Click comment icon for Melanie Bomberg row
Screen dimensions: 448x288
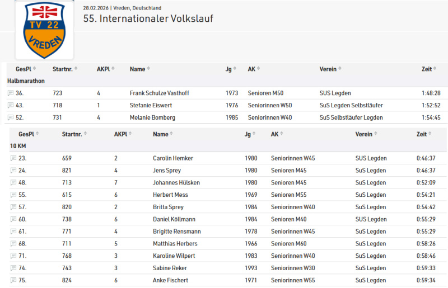tap(11, 117)
